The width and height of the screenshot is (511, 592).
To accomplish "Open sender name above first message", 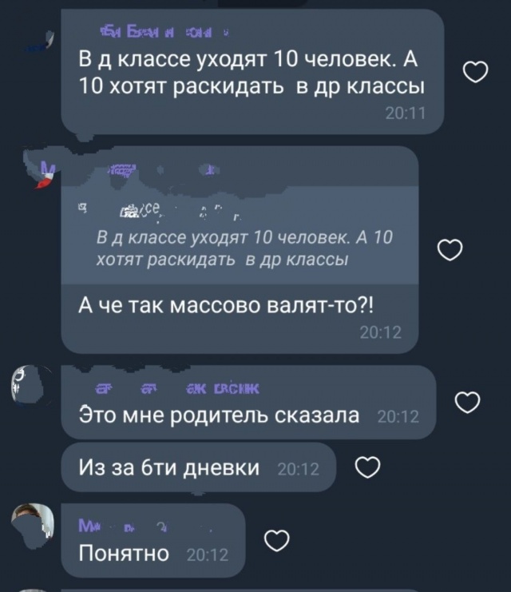I will (x=164, y=33).
